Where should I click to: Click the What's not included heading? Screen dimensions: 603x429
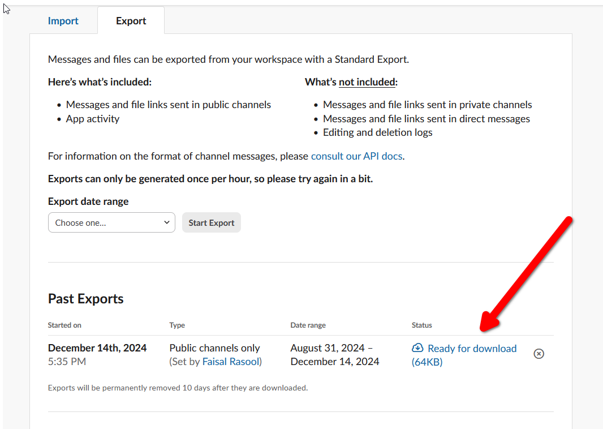pos(351,82)
